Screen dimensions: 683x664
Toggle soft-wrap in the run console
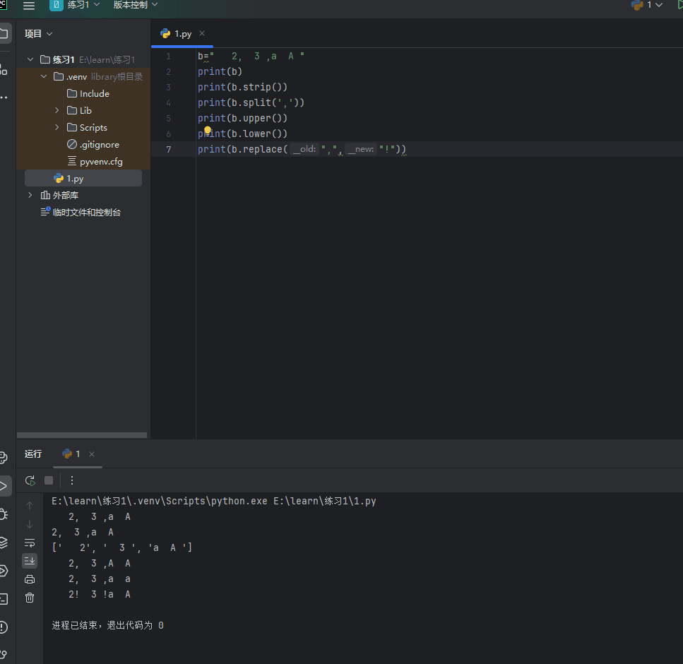pyautogui.click(x=30, y=543)
